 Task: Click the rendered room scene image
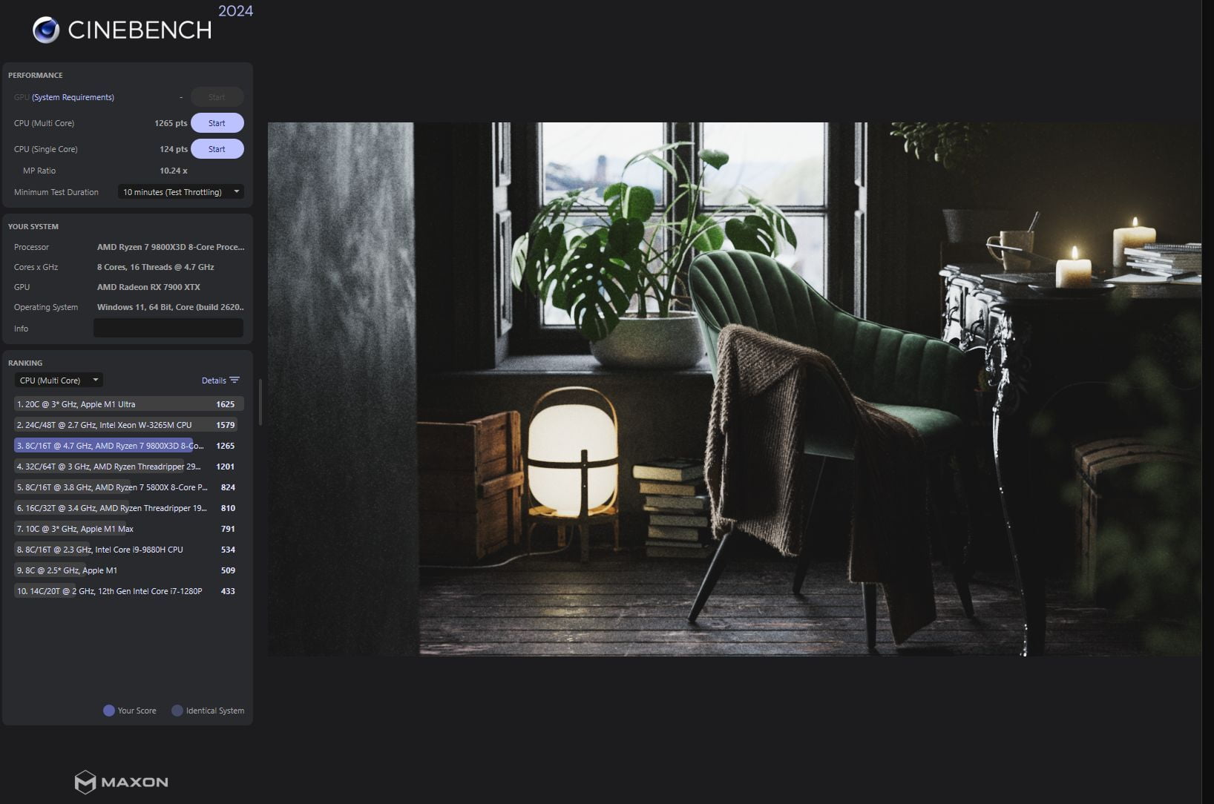tap(735, 389)
